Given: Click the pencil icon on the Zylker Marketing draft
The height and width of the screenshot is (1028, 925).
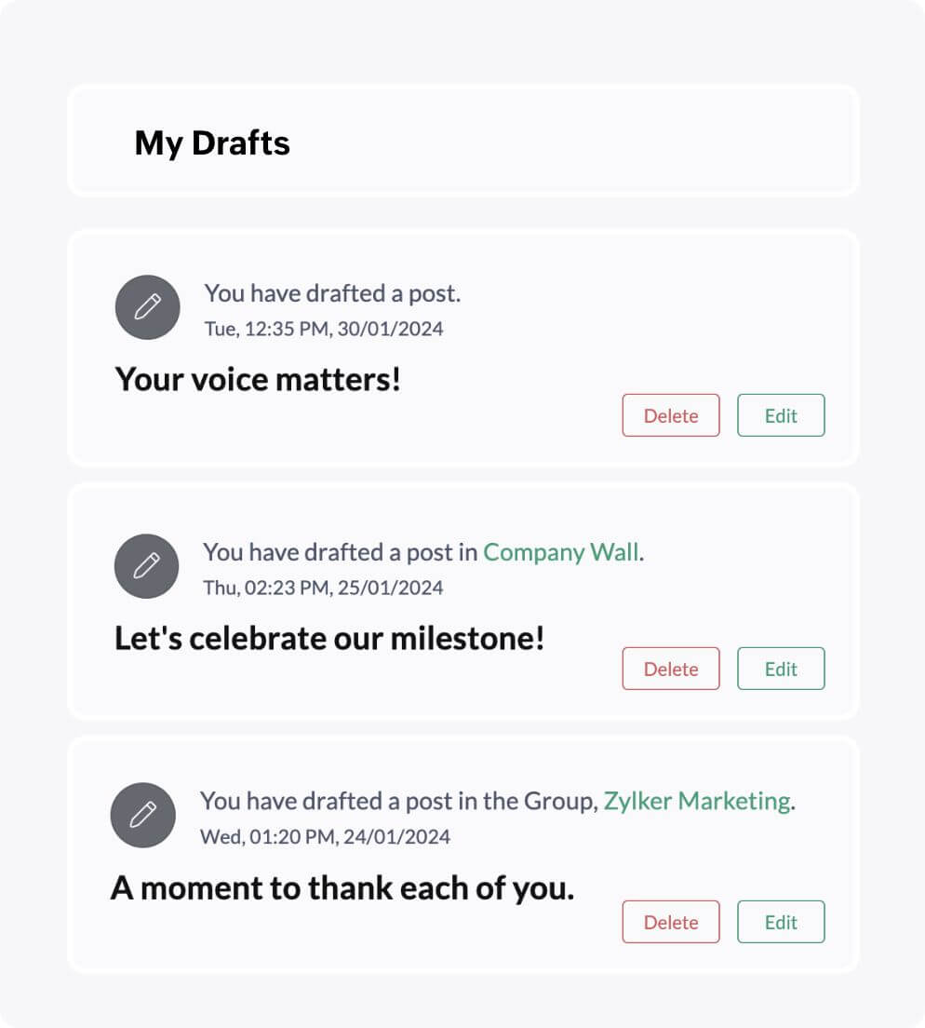Looking at the screenshot, I should coord(142,815).
